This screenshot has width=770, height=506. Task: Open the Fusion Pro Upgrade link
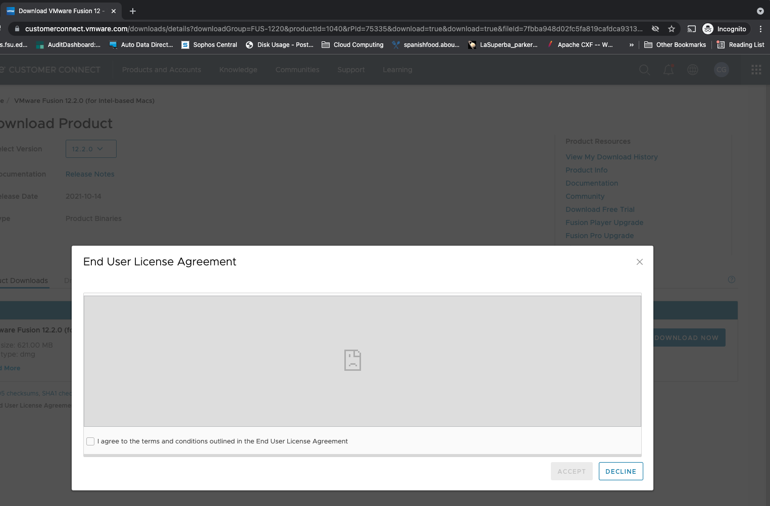pyautogui.click(x=599, y=236)
